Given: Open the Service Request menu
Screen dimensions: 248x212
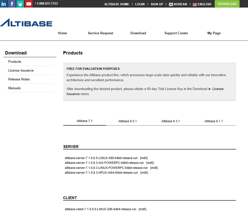Looking at the screenshot, I should click(x=101, y=33).
